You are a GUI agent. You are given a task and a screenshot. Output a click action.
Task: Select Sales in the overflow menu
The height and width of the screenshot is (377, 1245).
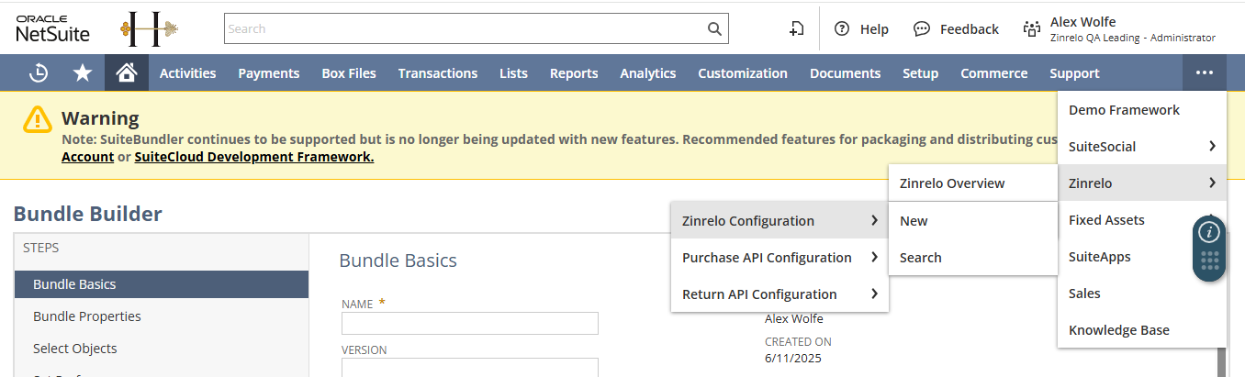(x=1142, y=293)
